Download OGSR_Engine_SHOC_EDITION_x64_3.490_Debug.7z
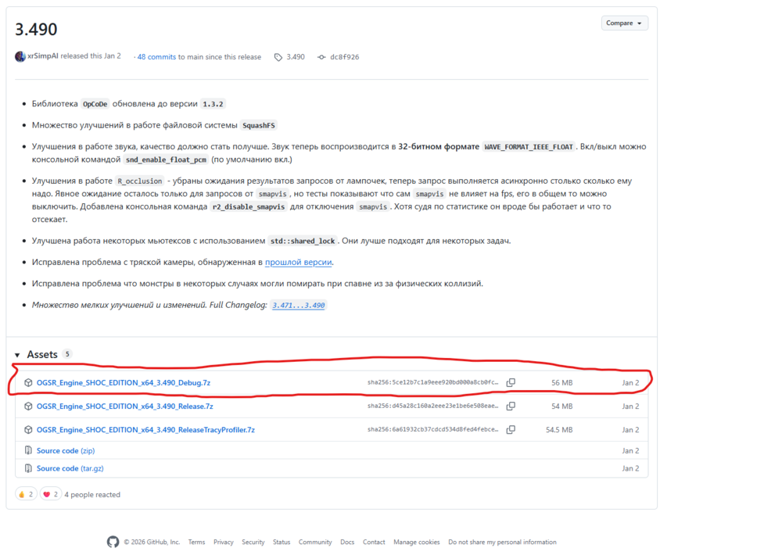The width and height of the screenshot is (782, 548). click(x=124, y=383)
